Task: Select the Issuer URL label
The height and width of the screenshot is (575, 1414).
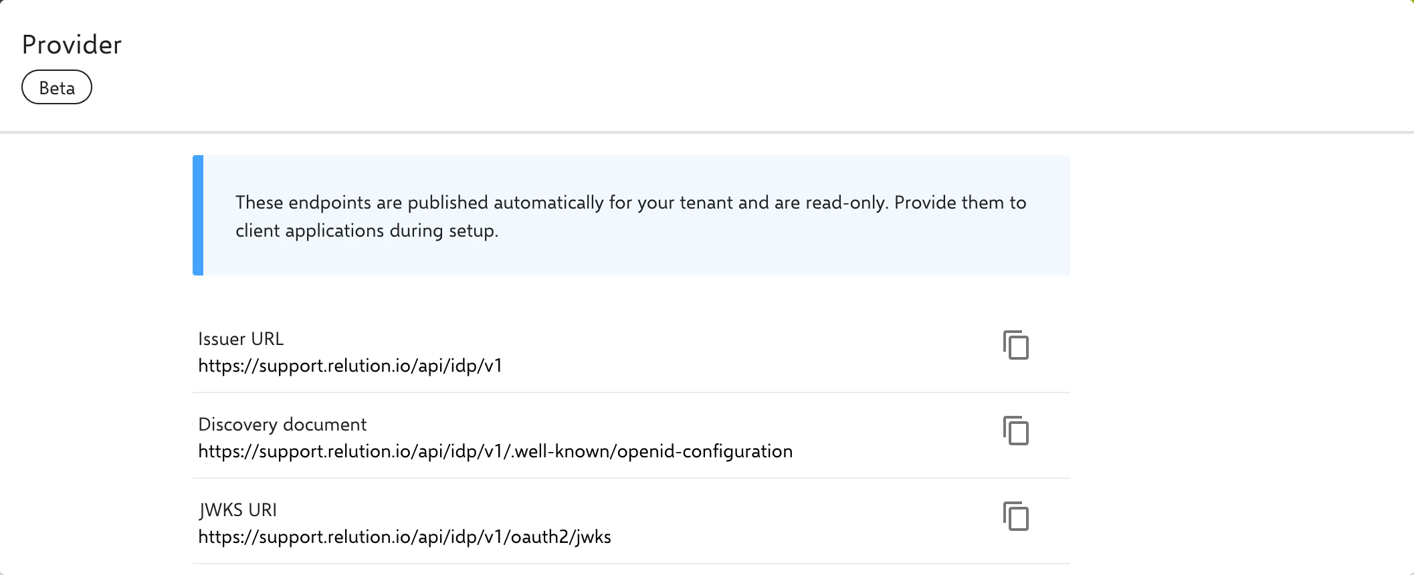Action: coord(241,339)
